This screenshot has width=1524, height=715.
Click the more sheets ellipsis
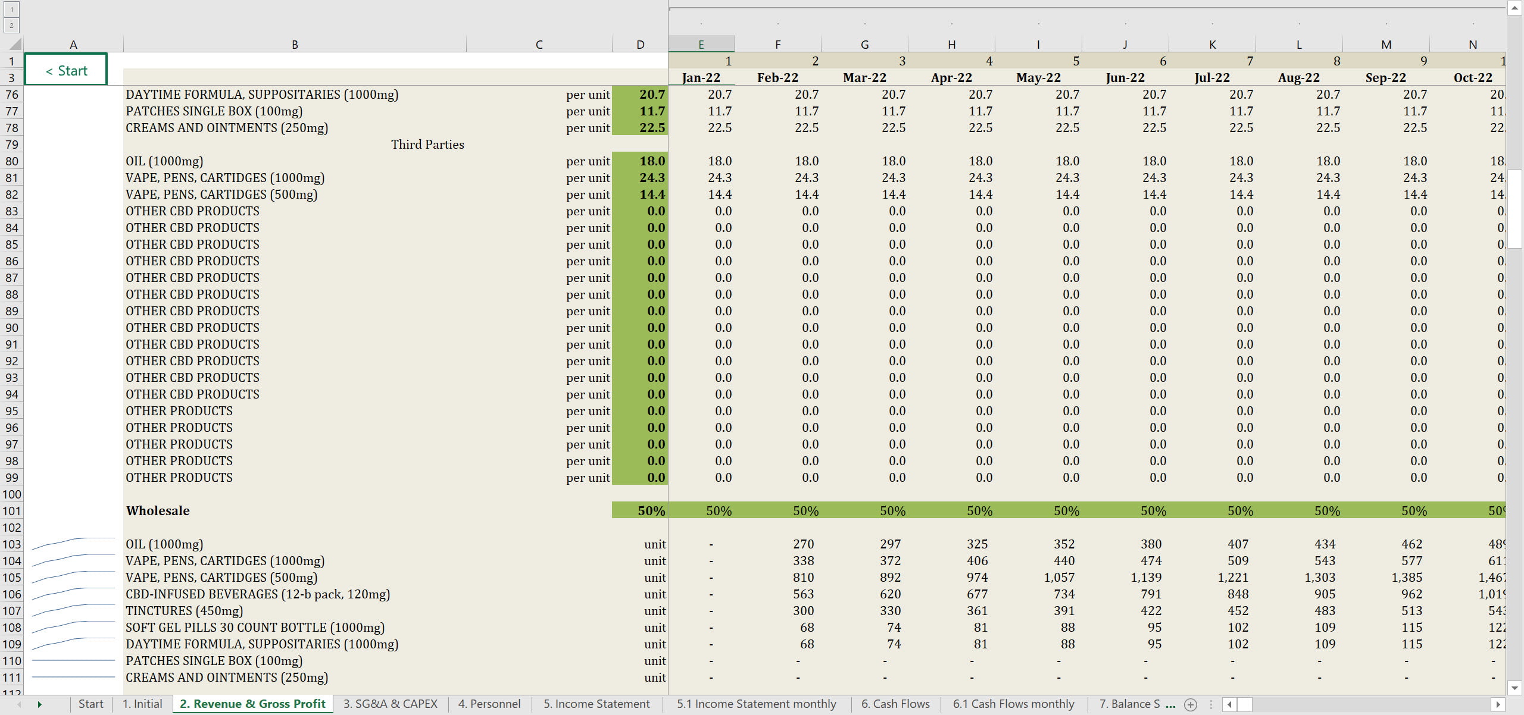coord(1170,704)
